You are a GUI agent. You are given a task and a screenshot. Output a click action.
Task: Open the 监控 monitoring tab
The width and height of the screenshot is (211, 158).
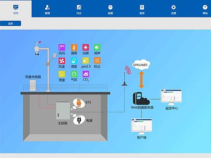16,9
